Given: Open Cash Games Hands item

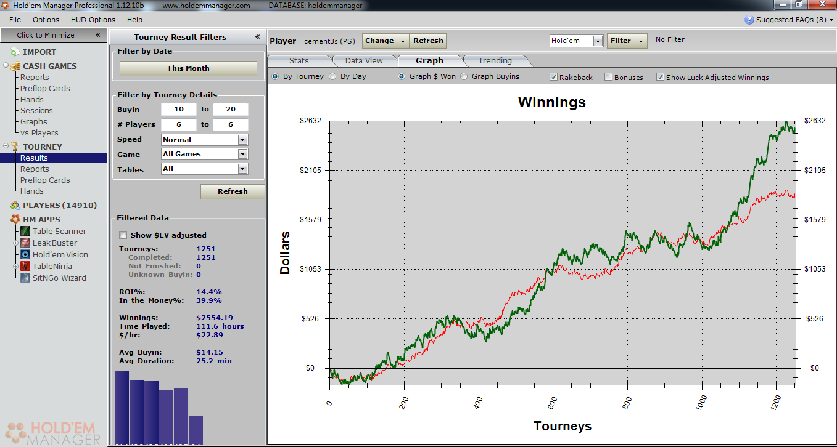Looking at the screenshot, I should [x=32, y=99].
